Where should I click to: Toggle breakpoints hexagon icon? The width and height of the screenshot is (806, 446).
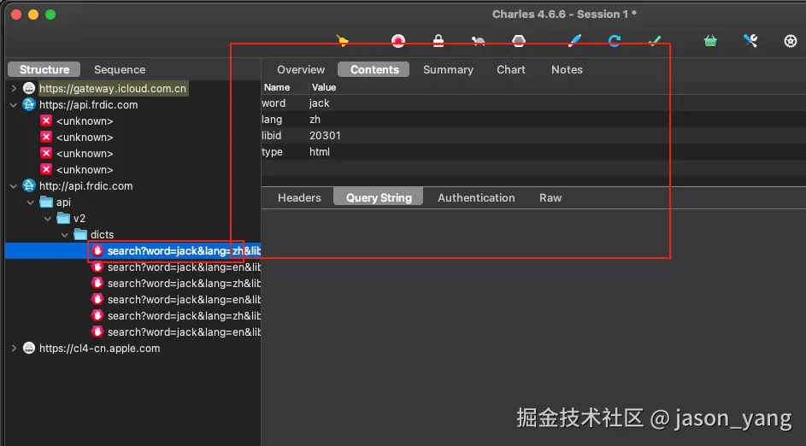point(519,41)
